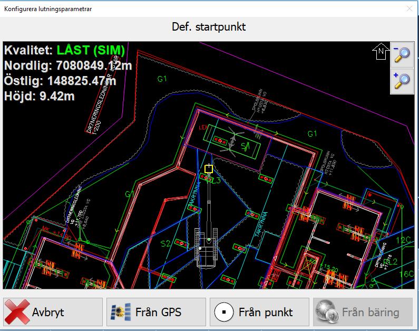Click the yellow square start marker
The width and height of the screenshot is (419, 331).
[x=209, y=169]
